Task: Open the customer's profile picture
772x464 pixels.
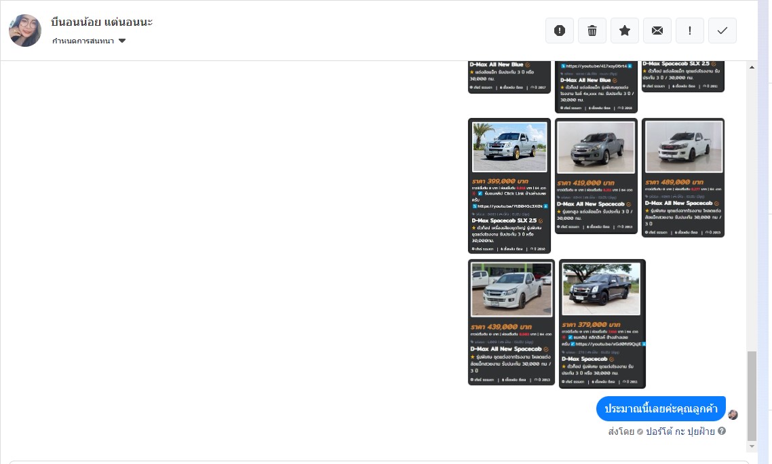Action: tap(25, 31)
